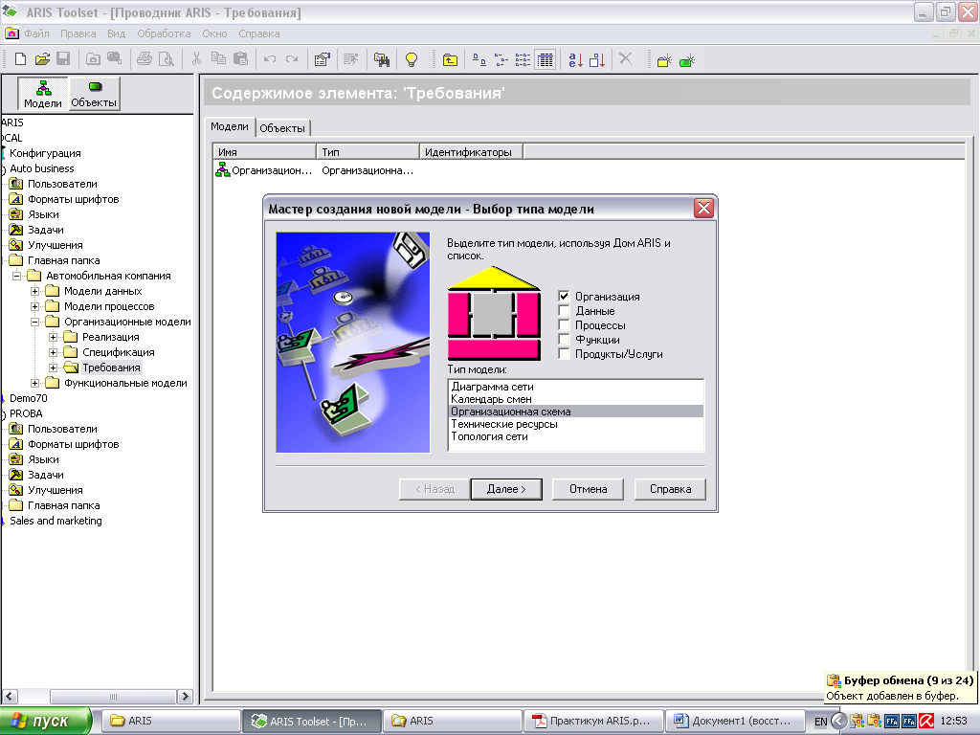Click the New model toolbar icon
Image resolution: width=980 pixels, height=735 pixels.
point(664,60)
